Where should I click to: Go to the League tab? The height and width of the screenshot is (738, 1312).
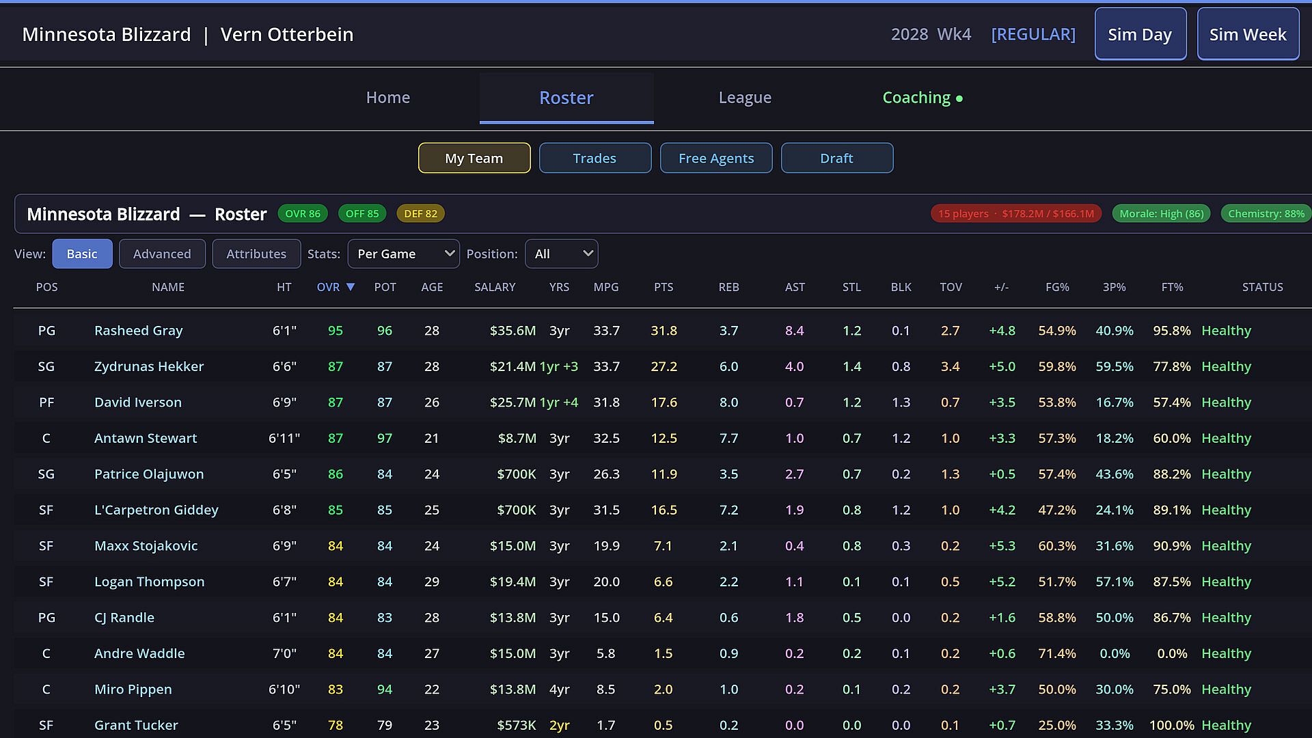tap(745, 98)
